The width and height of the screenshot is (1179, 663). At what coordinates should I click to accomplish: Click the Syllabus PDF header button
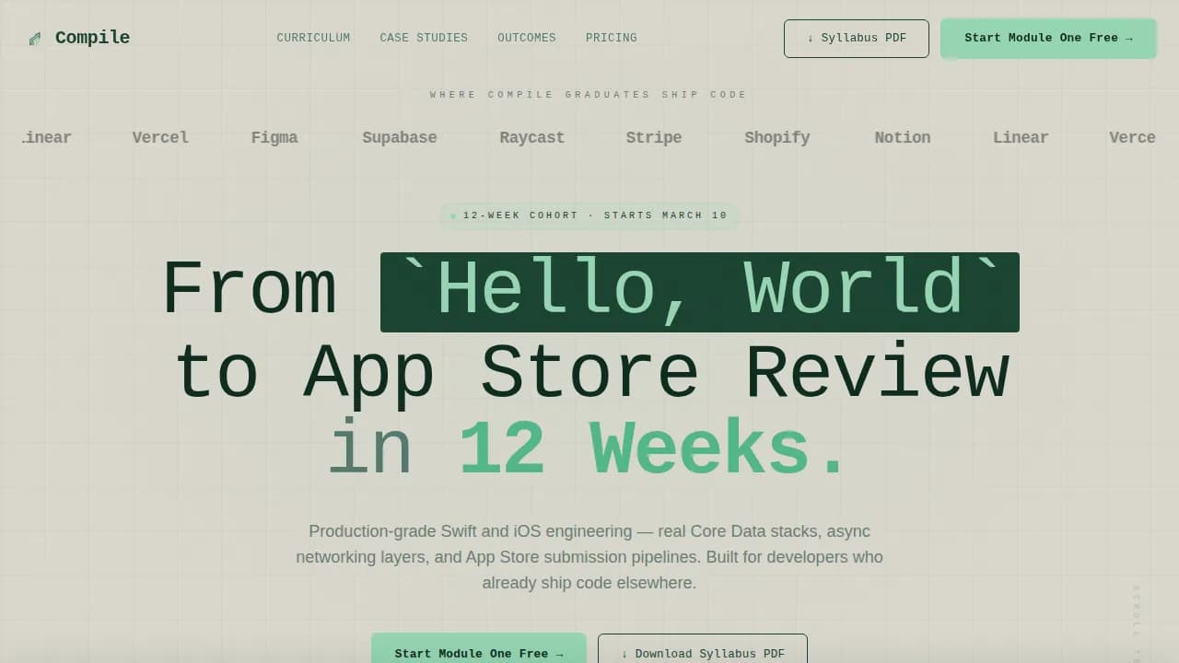pos(857,39)
